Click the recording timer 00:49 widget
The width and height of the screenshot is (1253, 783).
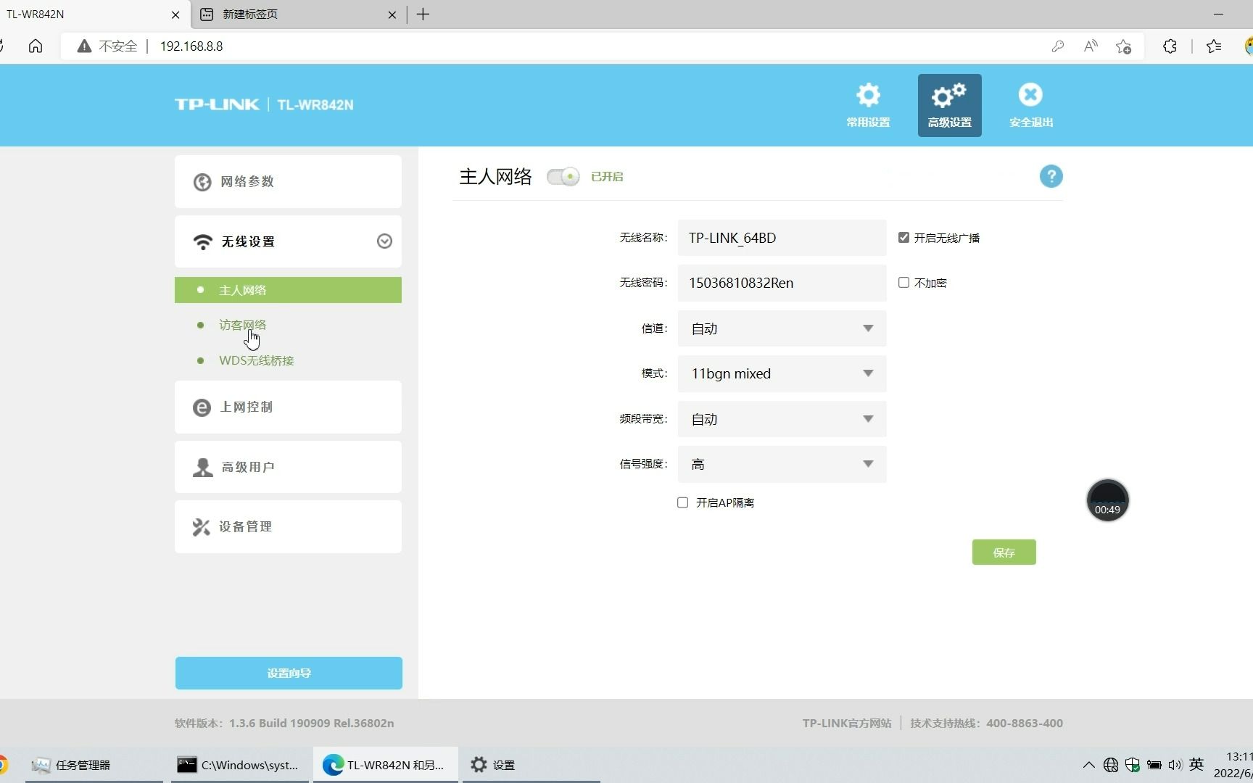pyautogui.click(x=1107, y=500)
